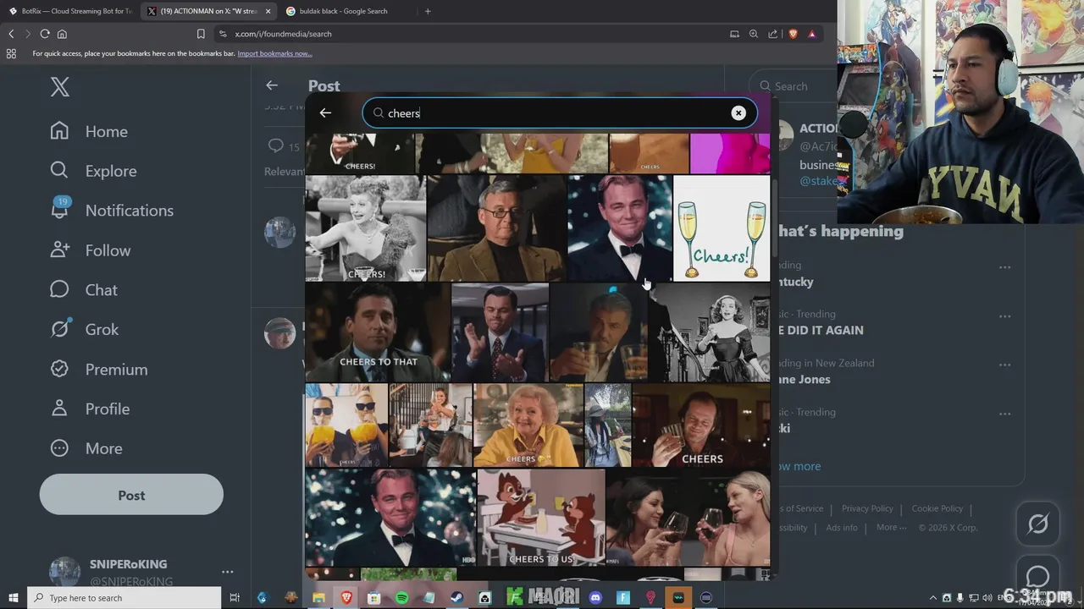1084x609 pixels.
Task: Open Profile in the sidebar
Action: (89, 409)
